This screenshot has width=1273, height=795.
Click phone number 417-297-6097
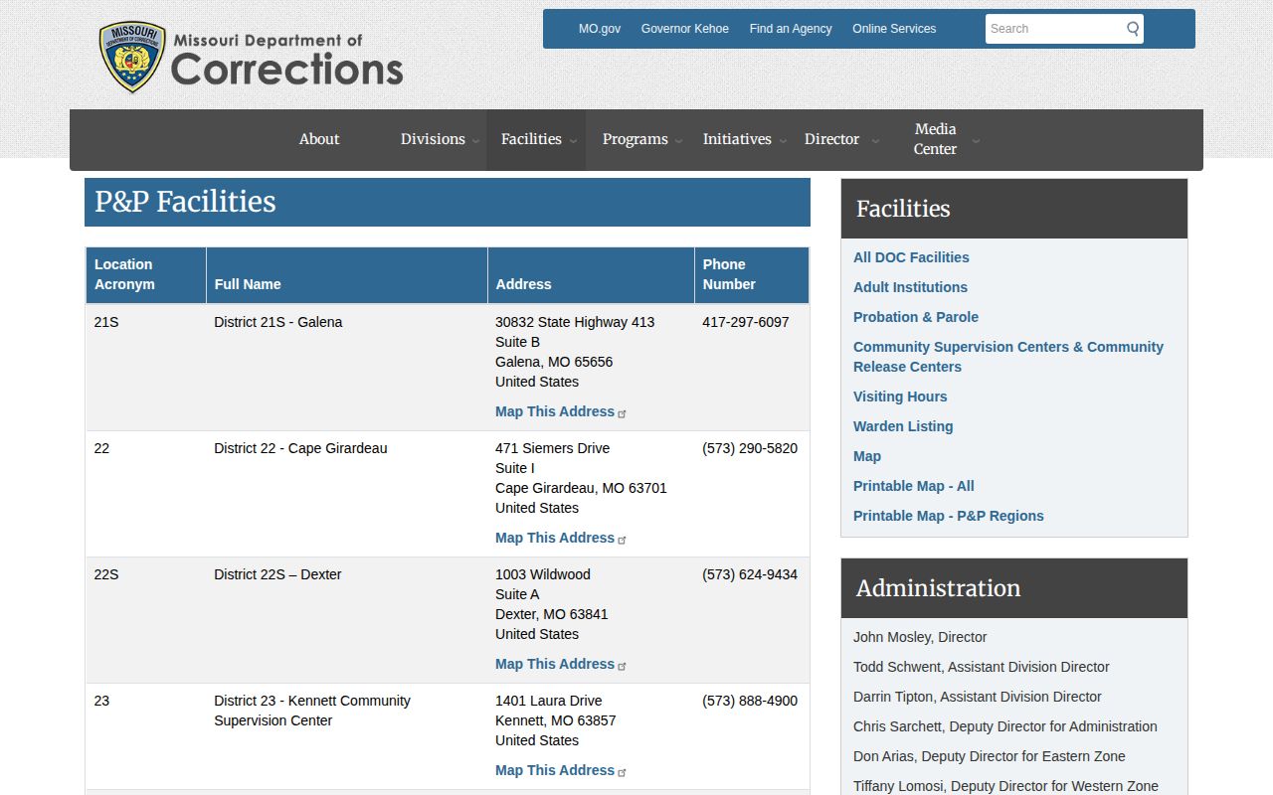(x=746, y=322)
